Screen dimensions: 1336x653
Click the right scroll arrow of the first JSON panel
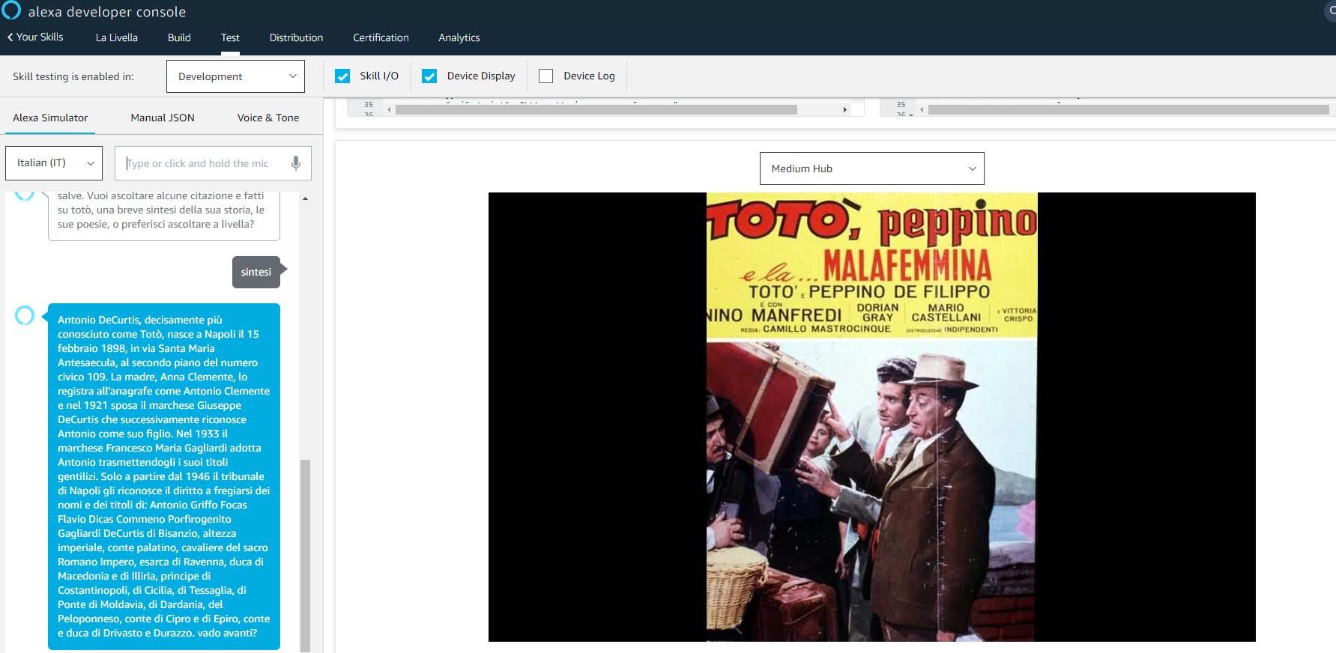(x=844, y=109)
